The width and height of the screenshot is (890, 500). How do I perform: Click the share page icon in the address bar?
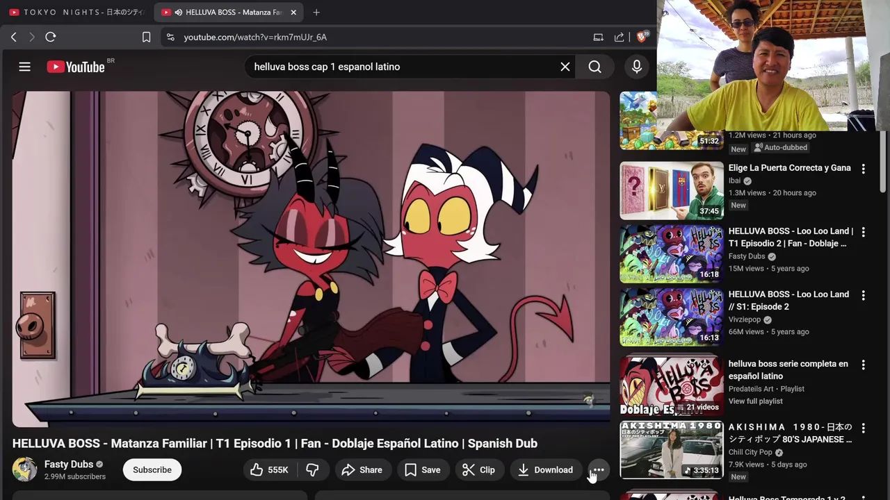619,37
